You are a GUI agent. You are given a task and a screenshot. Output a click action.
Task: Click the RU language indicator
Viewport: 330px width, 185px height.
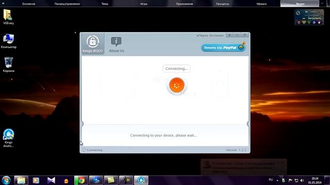[x=271, y=180]
